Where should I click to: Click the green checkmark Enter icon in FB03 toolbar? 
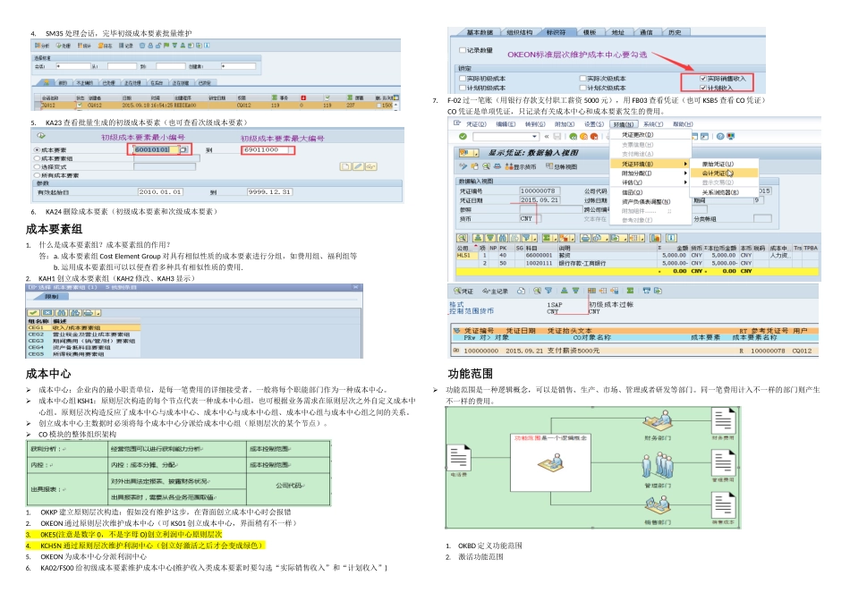pyautogui.click(x=463, y=136)
